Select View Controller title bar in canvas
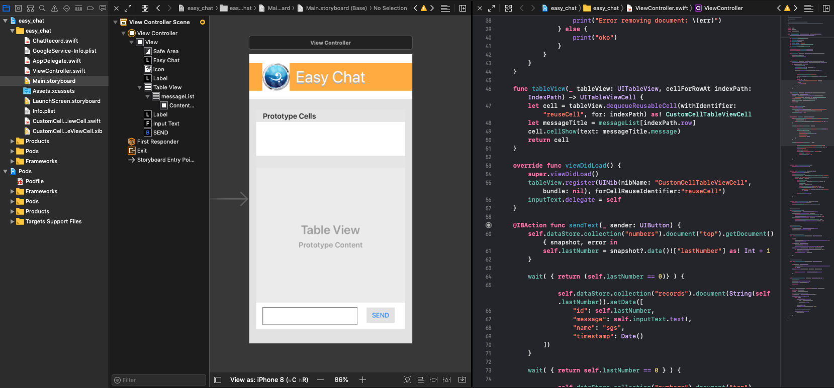Screen dimensions: 834x388 331,43
